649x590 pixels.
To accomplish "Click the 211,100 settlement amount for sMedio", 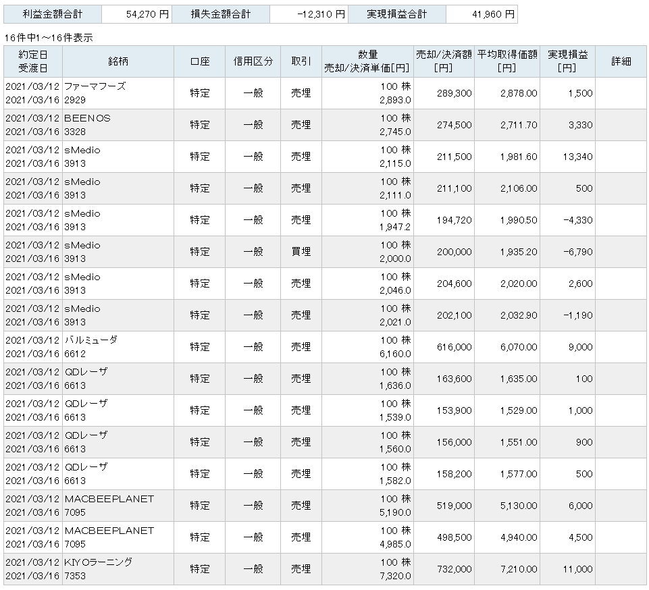I will pyautogui.click(x=454, y=188).
